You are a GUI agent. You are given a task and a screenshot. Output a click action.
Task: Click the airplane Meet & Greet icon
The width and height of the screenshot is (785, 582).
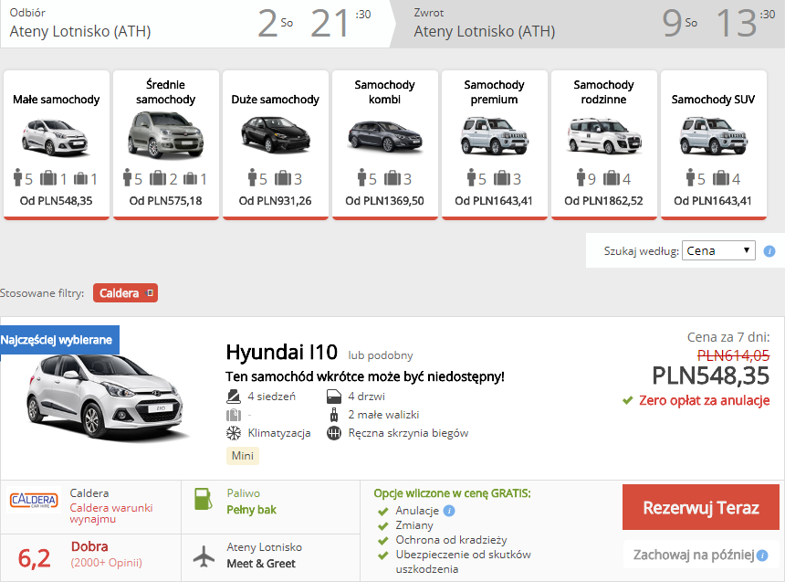[204, 556]
